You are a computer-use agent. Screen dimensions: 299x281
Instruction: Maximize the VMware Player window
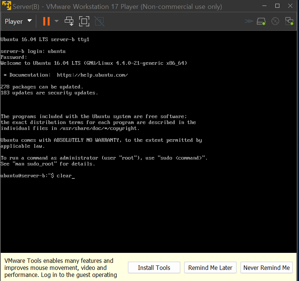coord(277,6)
